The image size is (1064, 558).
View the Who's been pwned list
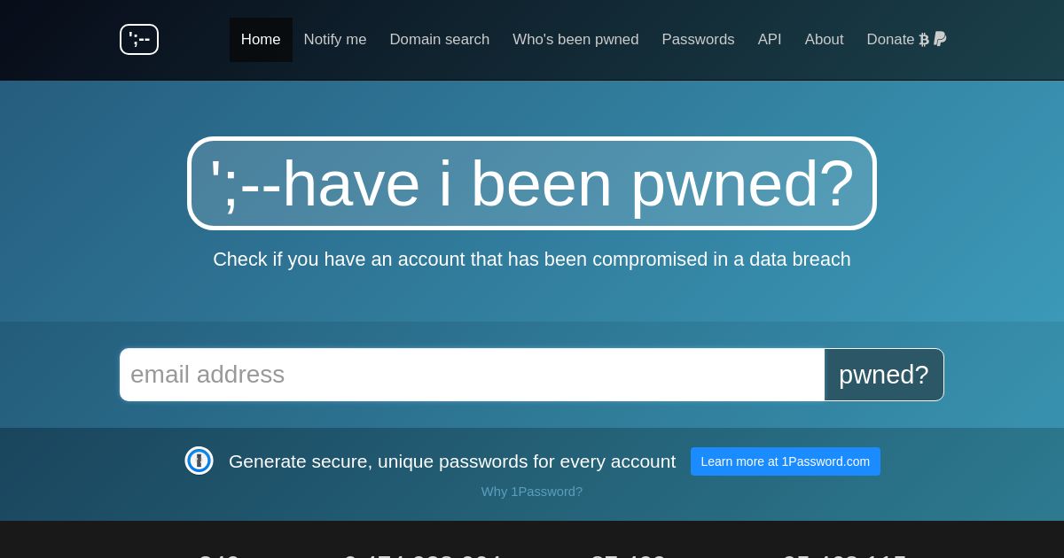click(x=575, y=40)
